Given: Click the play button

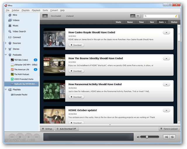Looking at the screenshot, I should pyautogui.click(x=29, y=137).
